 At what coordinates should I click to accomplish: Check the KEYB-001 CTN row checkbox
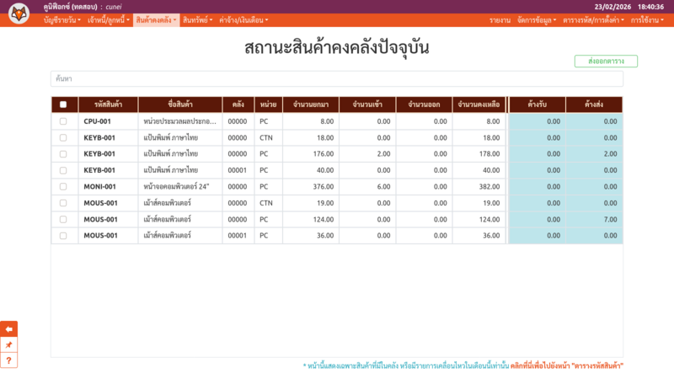point(63,137)
